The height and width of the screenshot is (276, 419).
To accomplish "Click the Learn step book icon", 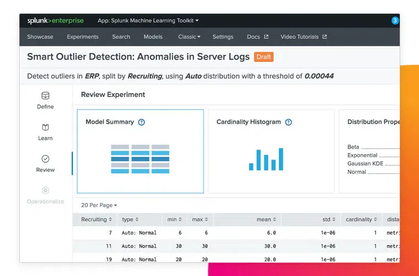I will [45, 128].
